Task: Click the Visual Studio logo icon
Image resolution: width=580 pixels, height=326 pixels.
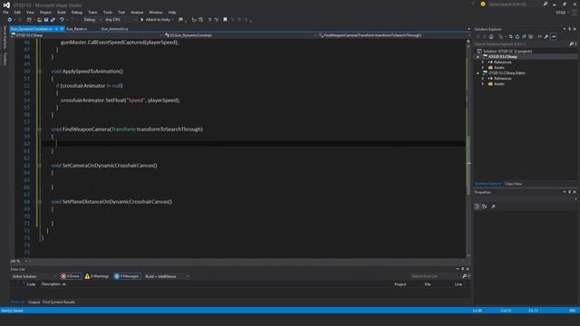Action: [6, 5]
